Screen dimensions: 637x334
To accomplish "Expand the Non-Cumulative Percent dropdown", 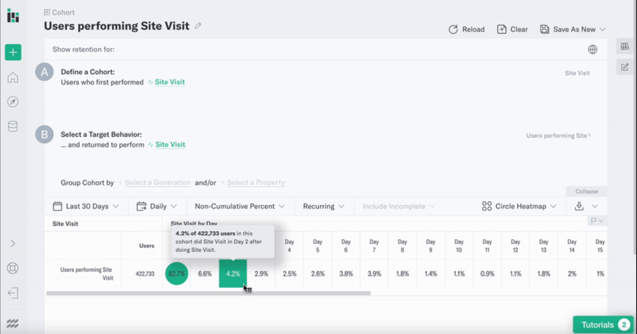I will (239, 206).
